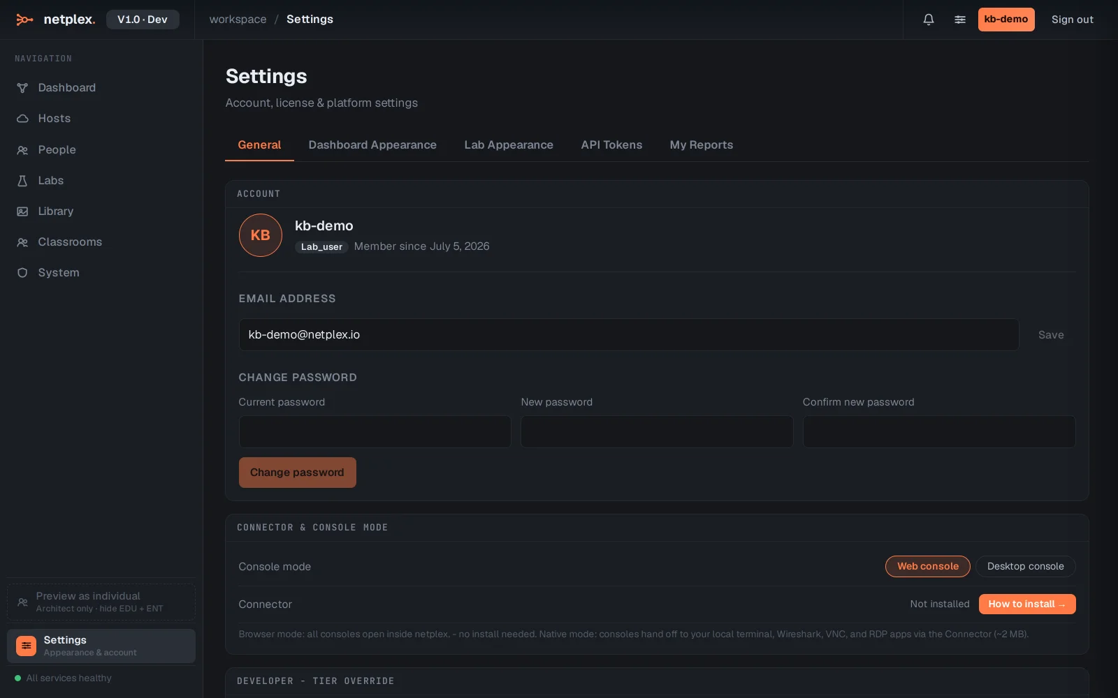Open Library in navigation
Image resolution: width=1118 pixels, height=698 pixels.
coord(101,211)
